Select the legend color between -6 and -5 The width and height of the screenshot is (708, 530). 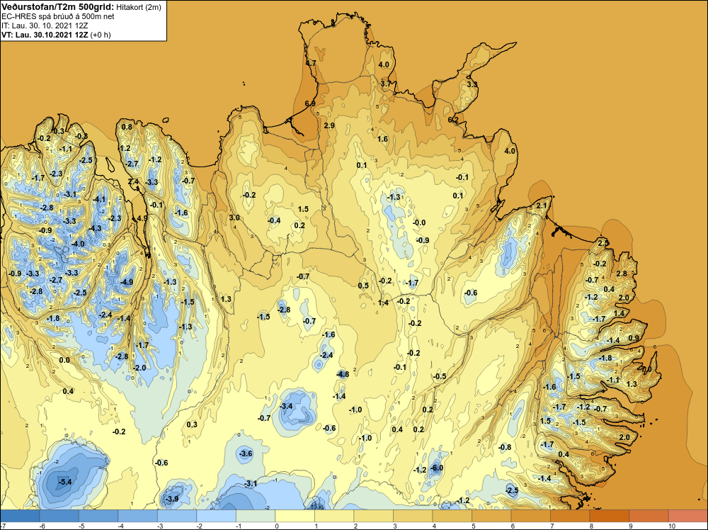tap(59, 516)
